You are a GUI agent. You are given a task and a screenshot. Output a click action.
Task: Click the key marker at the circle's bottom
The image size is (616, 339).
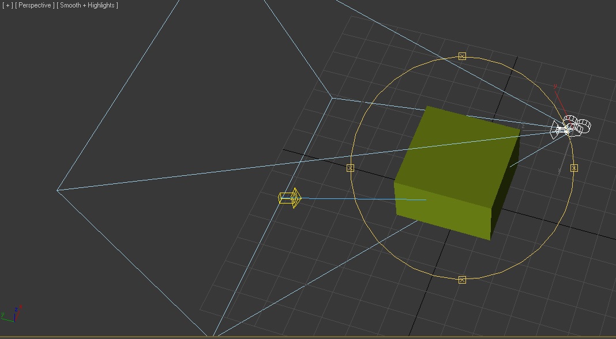coord(461,279)
